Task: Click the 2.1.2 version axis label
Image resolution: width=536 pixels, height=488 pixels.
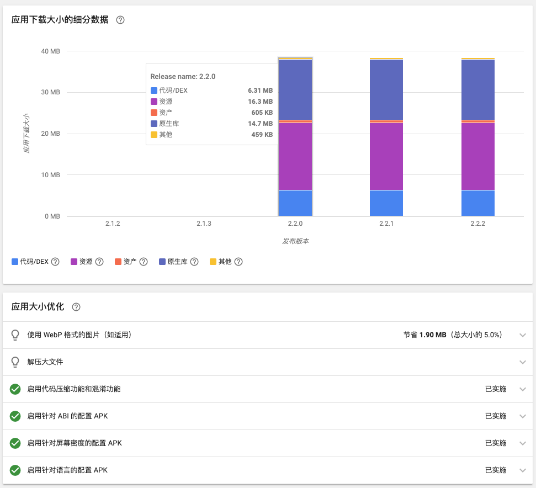Action: (113, 224)
